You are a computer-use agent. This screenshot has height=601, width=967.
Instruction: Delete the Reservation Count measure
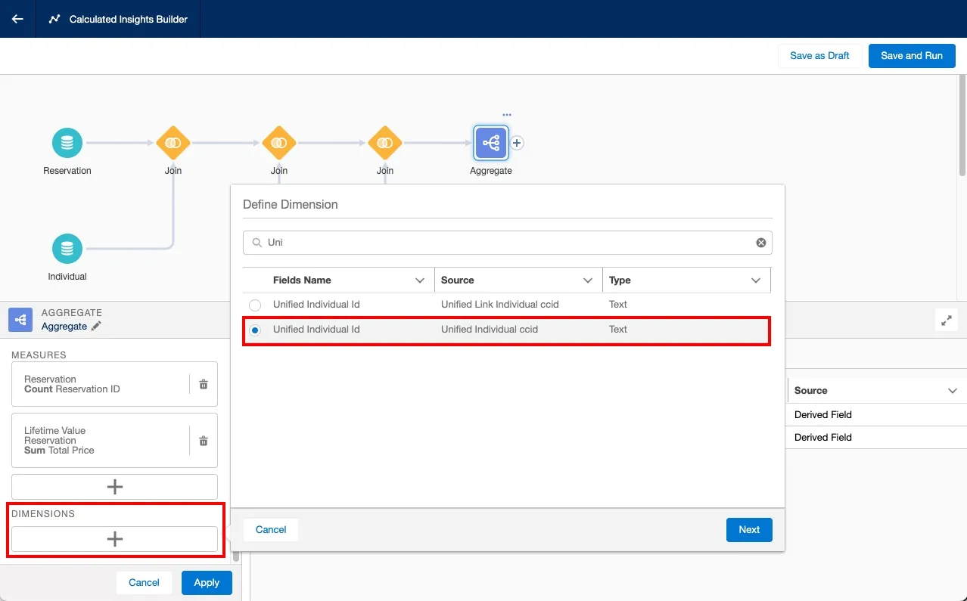pos(204,384)
